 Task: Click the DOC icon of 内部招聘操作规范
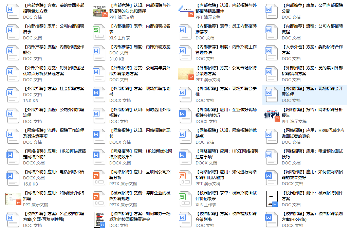pyautogui.click(x=13, y=53)
